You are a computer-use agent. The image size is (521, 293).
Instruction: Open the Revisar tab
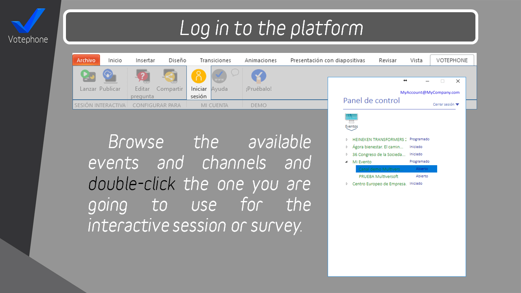click(387, 60)
